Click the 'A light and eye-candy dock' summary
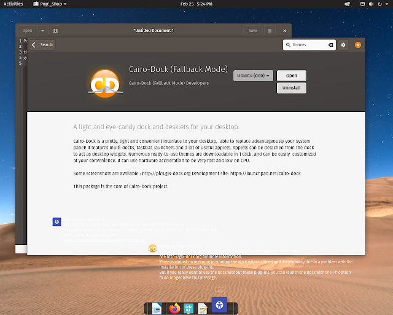Screen dimensions: 393x315 tap(156, 127)
